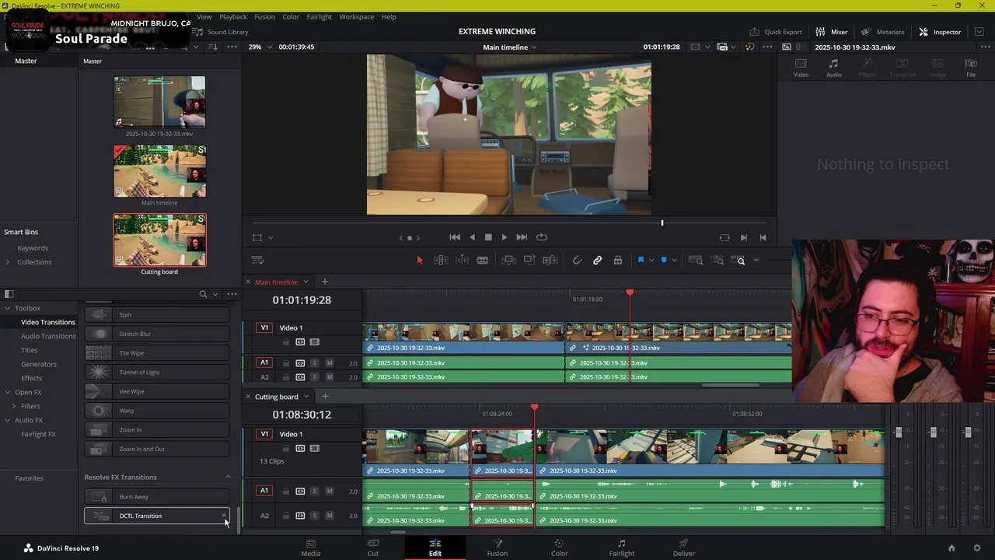Viewport: 995px width, 560px height.
Task: Lock V1 track in Cutting board timeline
Action: 285,449
